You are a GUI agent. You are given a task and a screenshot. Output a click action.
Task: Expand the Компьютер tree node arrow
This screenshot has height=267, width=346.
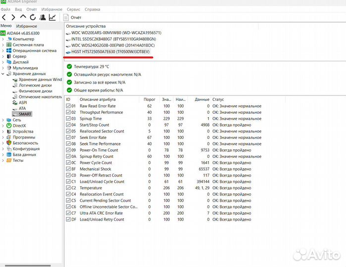[x=3, y=39]
